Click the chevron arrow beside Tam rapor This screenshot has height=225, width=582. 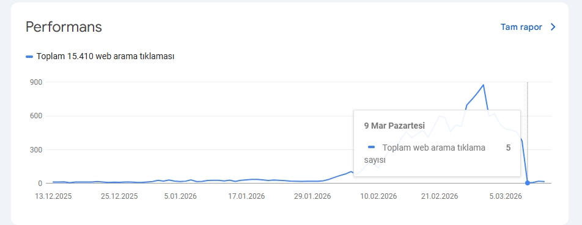553,27
